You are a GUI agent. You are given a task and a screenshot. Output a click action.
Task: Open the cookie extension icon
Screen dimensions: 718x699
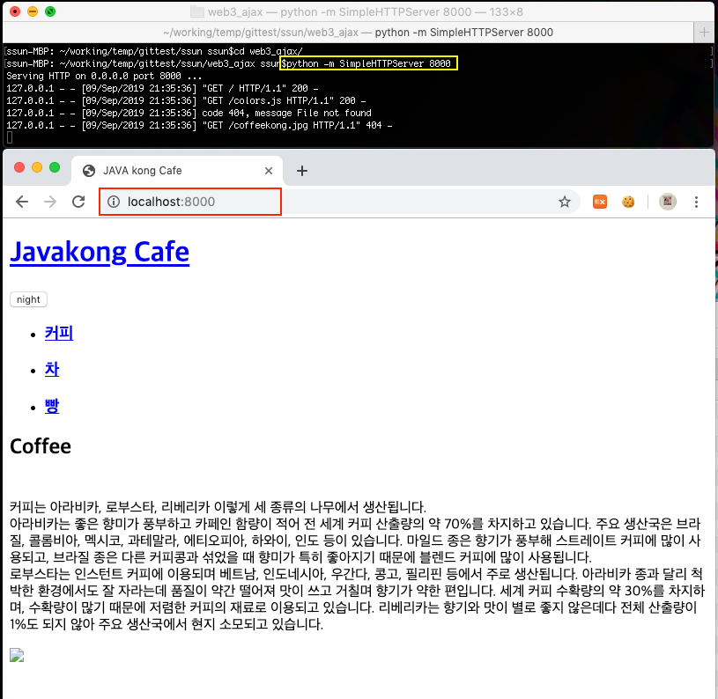628,202
